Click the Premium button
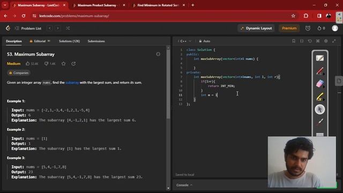The width and height of the screenshot is (343, 193). pyautogui.click(x=289, y=28)
